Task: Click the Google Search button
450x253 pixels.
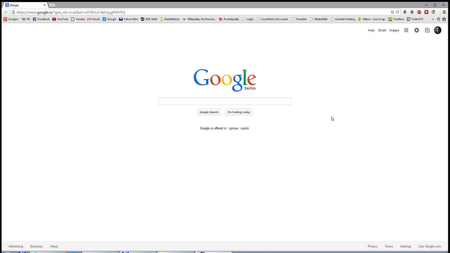Action: 209,112
